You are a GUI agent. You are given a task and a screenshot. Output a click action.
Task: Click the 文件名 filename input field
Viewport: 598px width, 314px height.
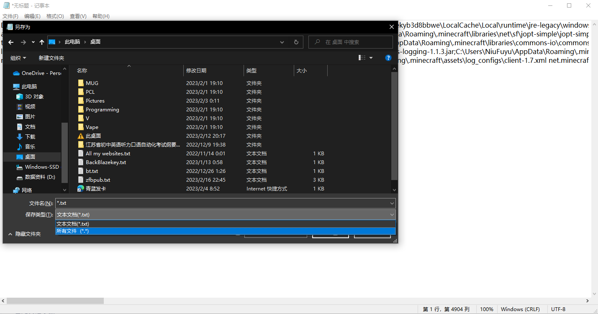pos(222,203)
